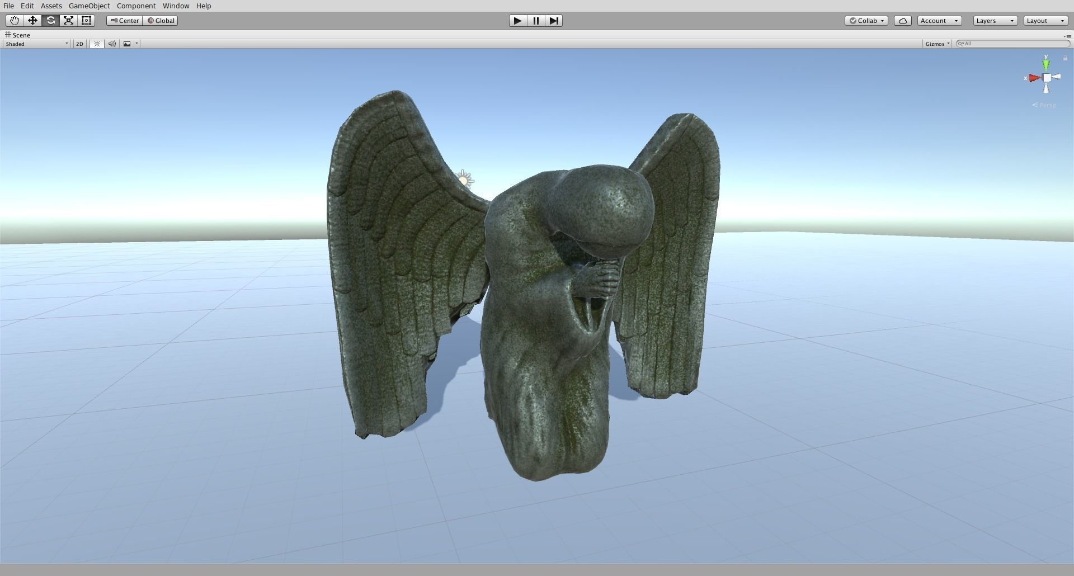
Task: Open the Assets menu
Action: 51,6
